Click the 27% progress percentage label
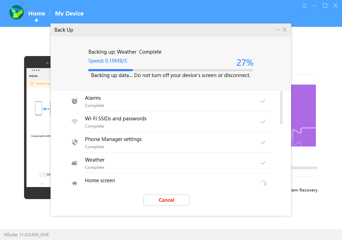342x240 pixels. [x=245, y=63]
